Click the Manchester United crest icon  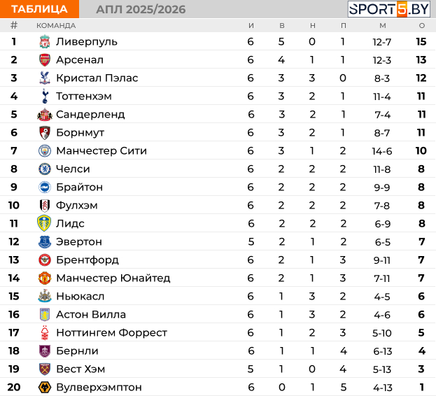[x=45, y=278]
